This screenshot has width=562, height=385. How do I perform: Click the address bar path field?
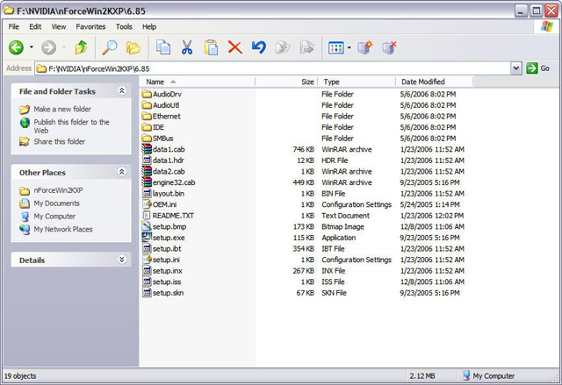(x=272, y=68)
